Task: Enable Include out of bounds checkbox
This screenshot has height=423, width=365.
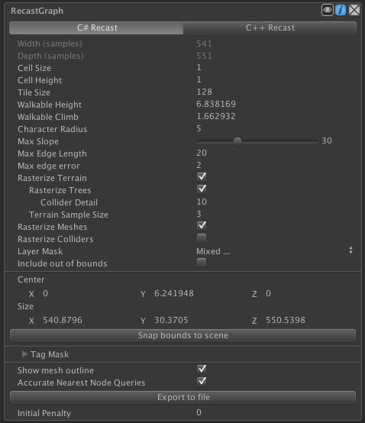Action: (202, 263)
